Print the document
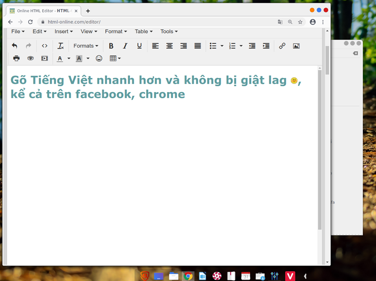The width and height of the screenshot is (376, 281). pos(16,58)
